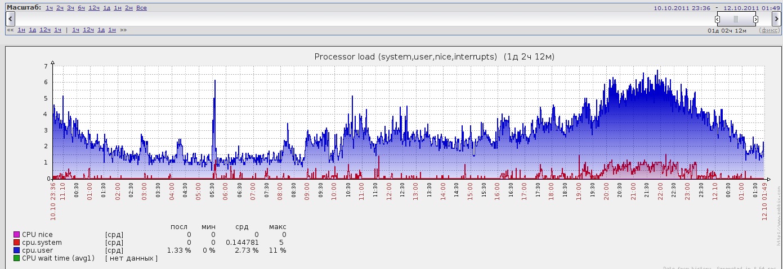Click the start date 10.10.2011 23:36
Image resolution: width=783 pixels, height=269 pixels.
[x=682, y=8]
